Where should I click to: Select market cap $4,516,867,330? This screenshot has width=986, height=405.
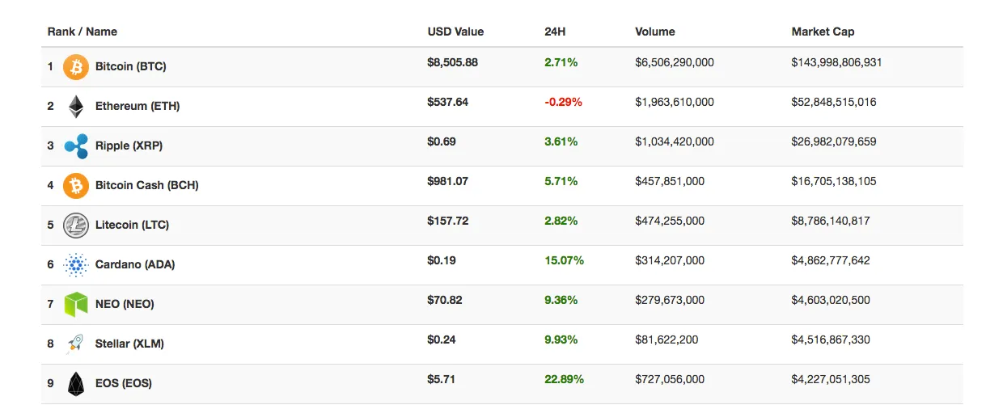(831, 340)
